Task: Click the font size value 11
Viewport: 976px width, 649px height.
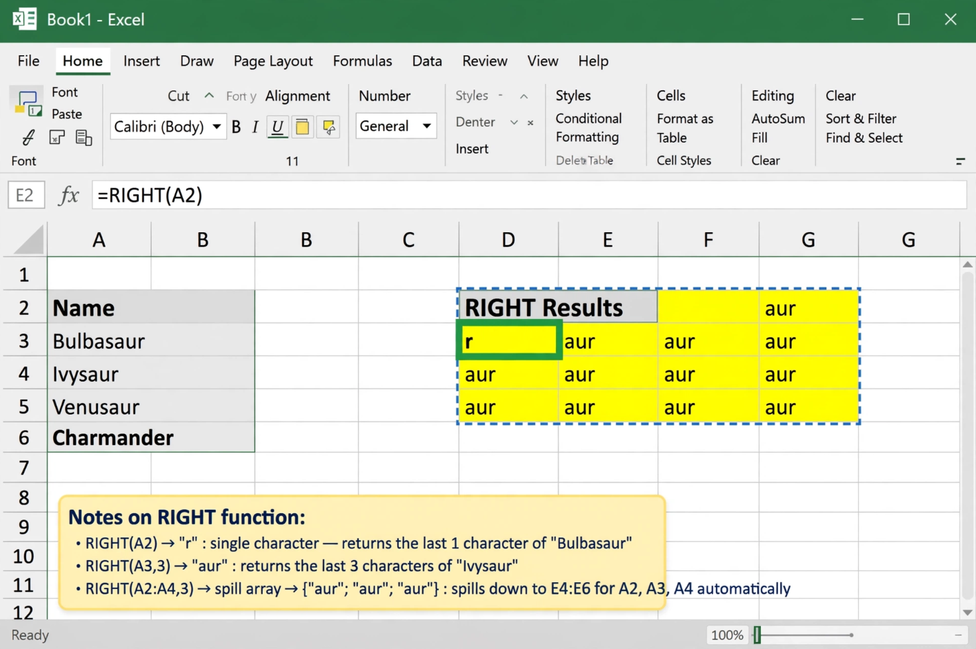Action: coord(292,161)
